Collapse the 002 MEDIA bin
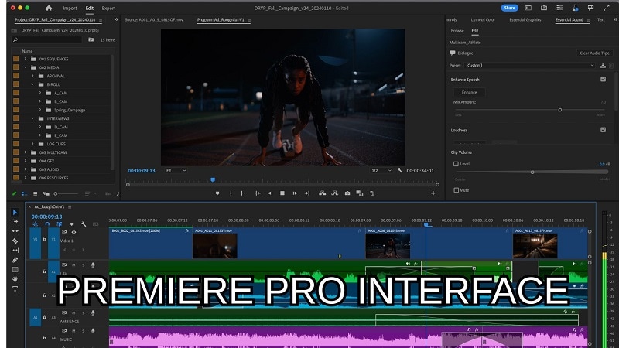The image size is (619, 348). [x=26, y=67]
